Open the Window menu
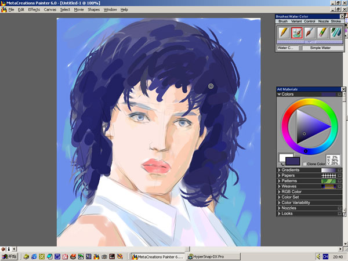This screenshot has width=348, height=261. point(110,9)
